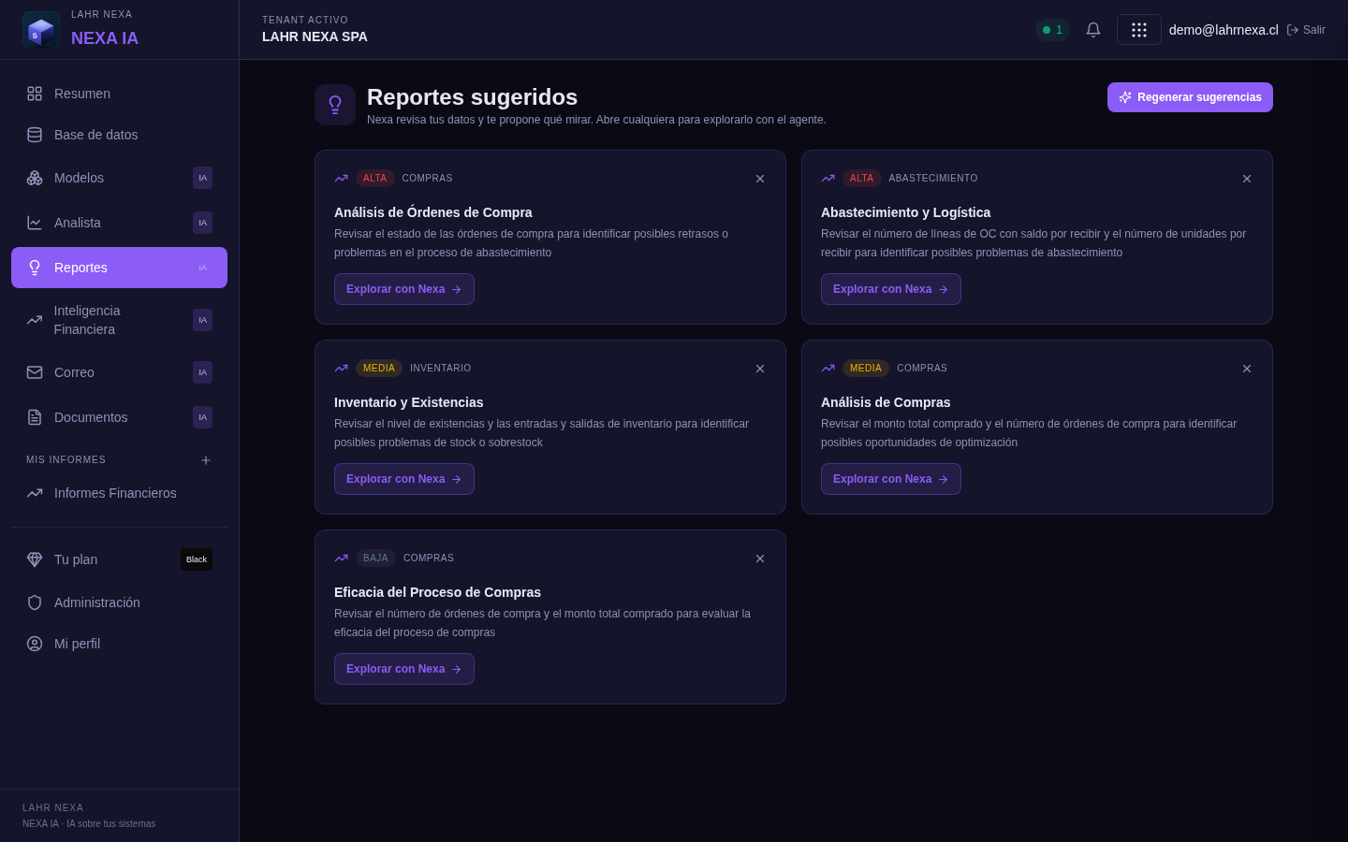Dismiss the Análisis de Compras card
Screen dimensions: 1348x842
1247,369
